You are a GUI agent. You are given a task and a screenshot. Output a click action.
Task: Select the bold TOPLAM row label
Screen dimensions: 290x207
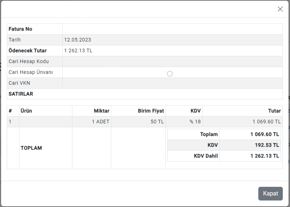[31, 148]
